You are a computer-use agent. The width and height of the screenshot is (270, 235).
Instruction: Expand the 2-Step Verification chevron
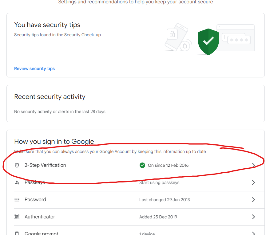[253, 165]
